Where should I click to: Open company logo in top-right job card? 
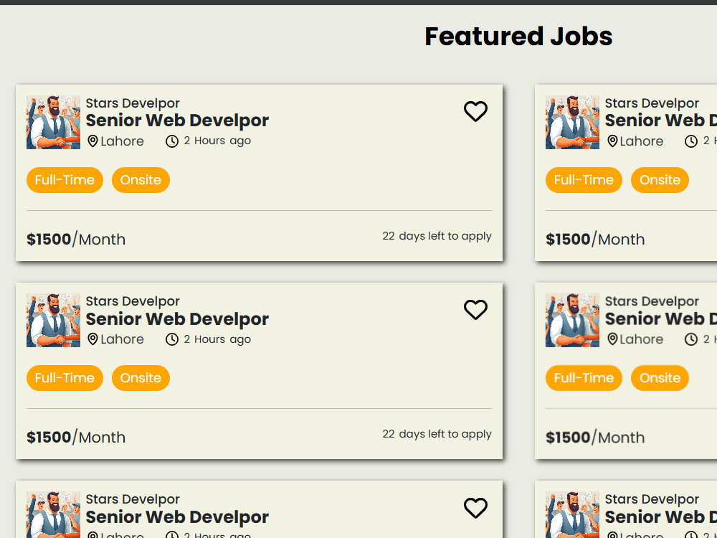pyautogui.click(x=572, y=122)
